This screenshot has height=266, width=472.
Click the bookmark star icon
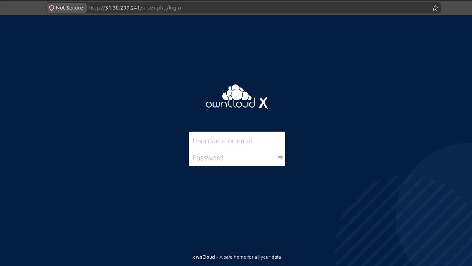tap(435, 8)
